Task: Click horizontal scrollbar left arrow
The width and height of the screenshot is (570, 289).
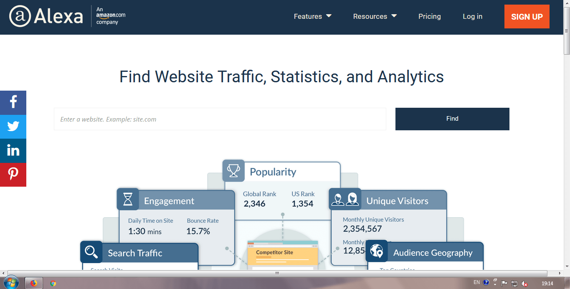Action: click(x=3, y=273)
